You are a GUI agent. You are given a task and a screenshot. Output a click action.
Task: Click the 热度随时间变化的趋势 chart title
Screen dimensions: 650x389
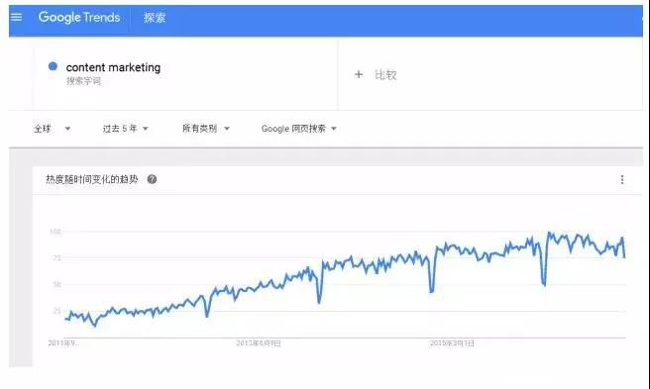[x=91, y=179]
